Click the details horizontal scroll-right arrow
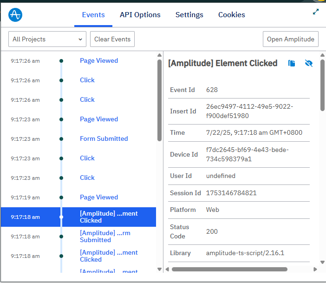This screenshot has height=283, width=326. pos(315,269)
